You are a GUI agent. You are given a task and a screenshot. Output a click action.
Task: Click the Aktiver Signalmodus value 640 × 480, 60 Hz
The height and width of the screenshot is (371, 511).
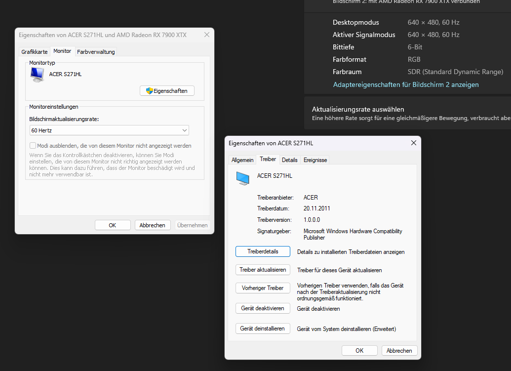click(x=433, y=35)
